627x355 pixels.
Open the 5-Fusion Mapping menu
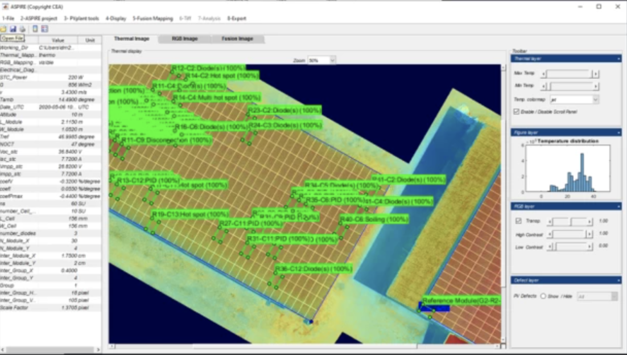(153, 18)
